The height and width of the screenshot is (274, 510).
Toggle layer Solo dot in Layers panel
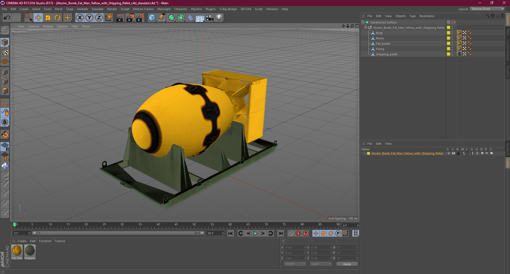pyautogui.click(x=449, y=153)
